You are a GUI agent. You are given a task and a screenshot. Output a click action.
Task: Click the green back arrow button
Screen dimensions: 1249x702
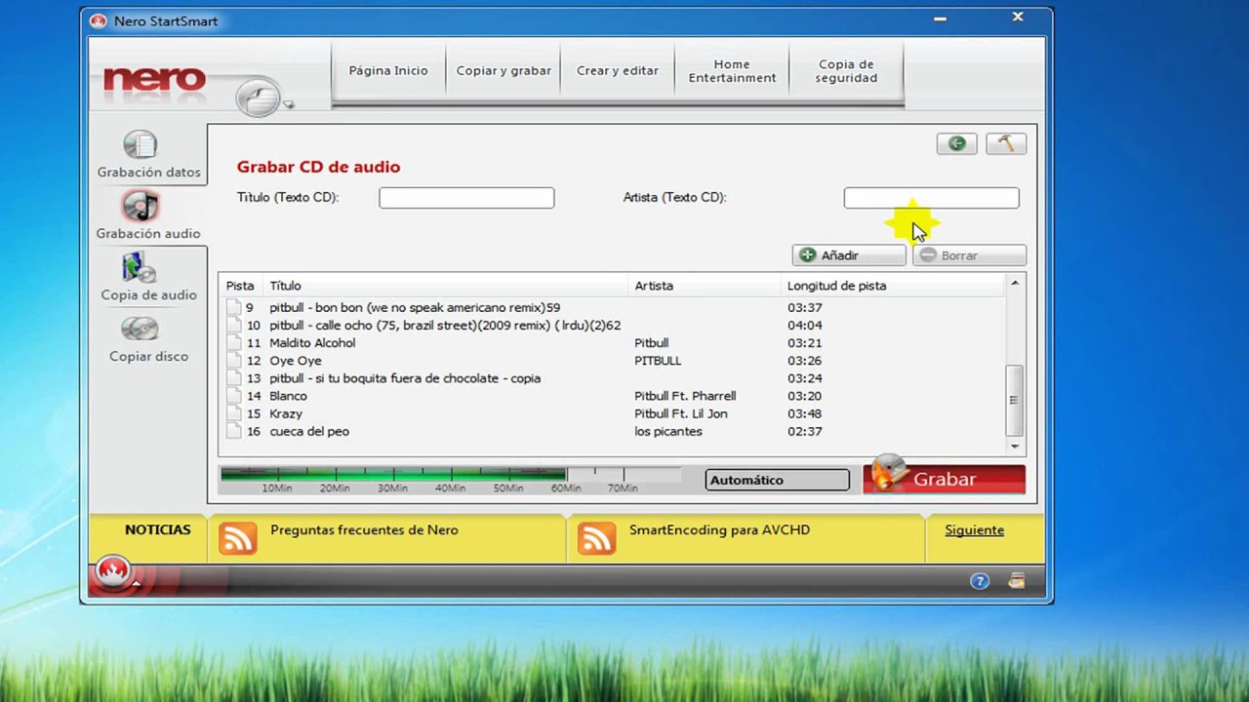[956, 143]
